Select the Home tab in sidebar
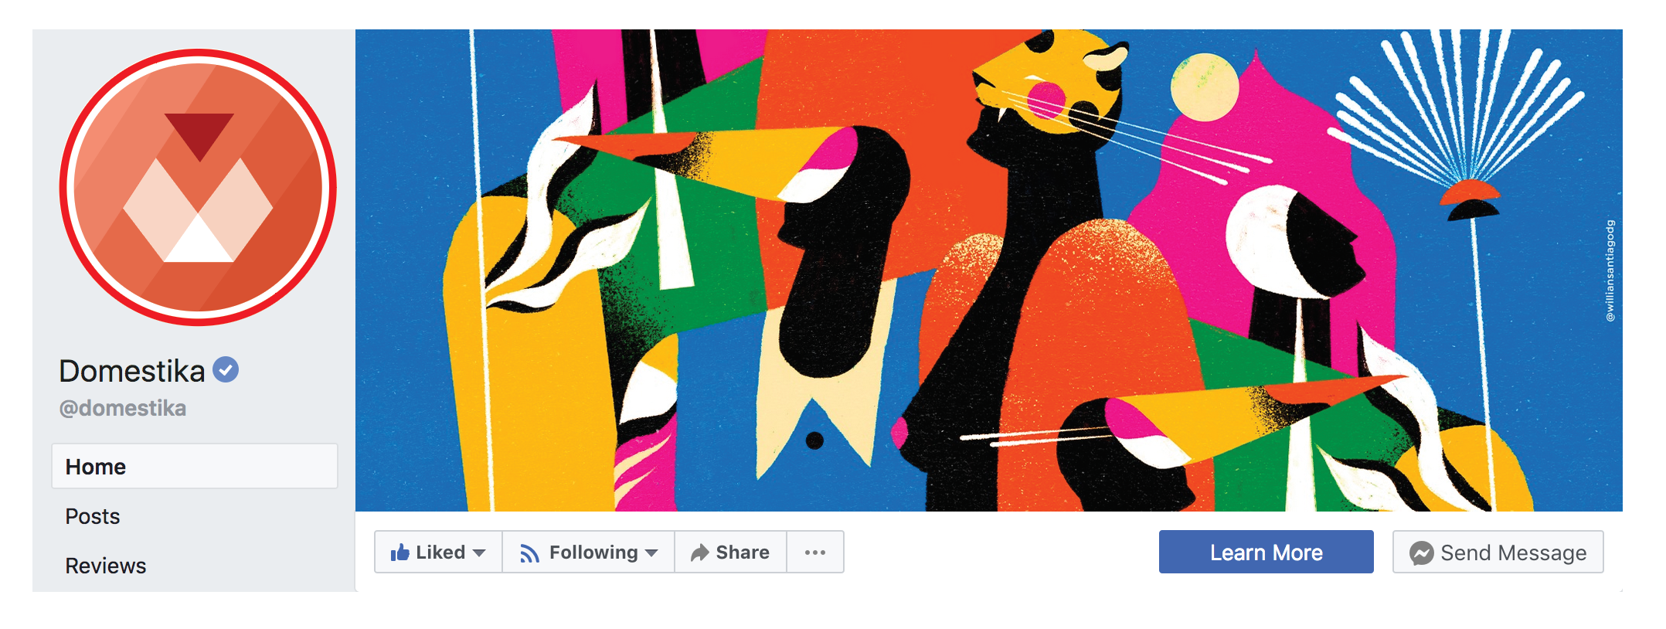This screenshot has height=629, width=1666. [195, 466]
